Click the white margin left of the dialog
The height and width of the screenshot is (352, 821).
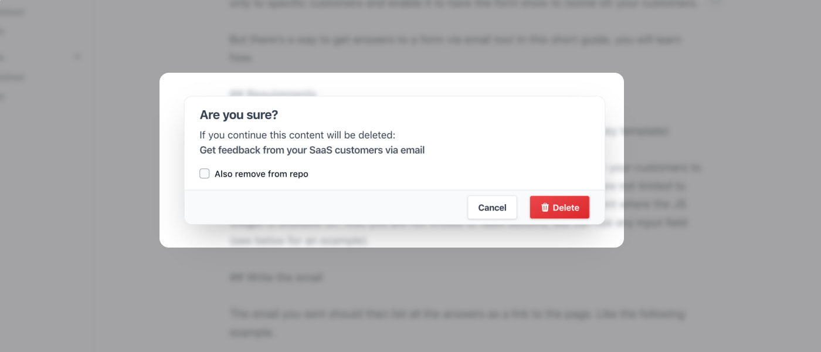coord(172,160)
